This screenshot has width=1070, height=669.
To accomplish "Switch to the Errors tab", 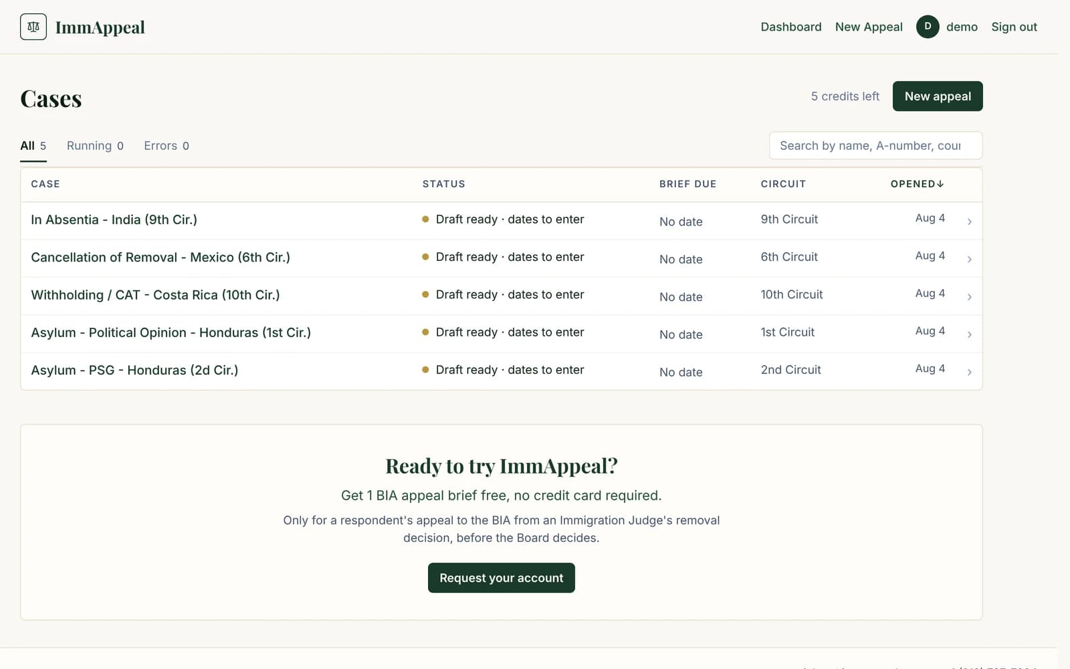I will 167,146.
